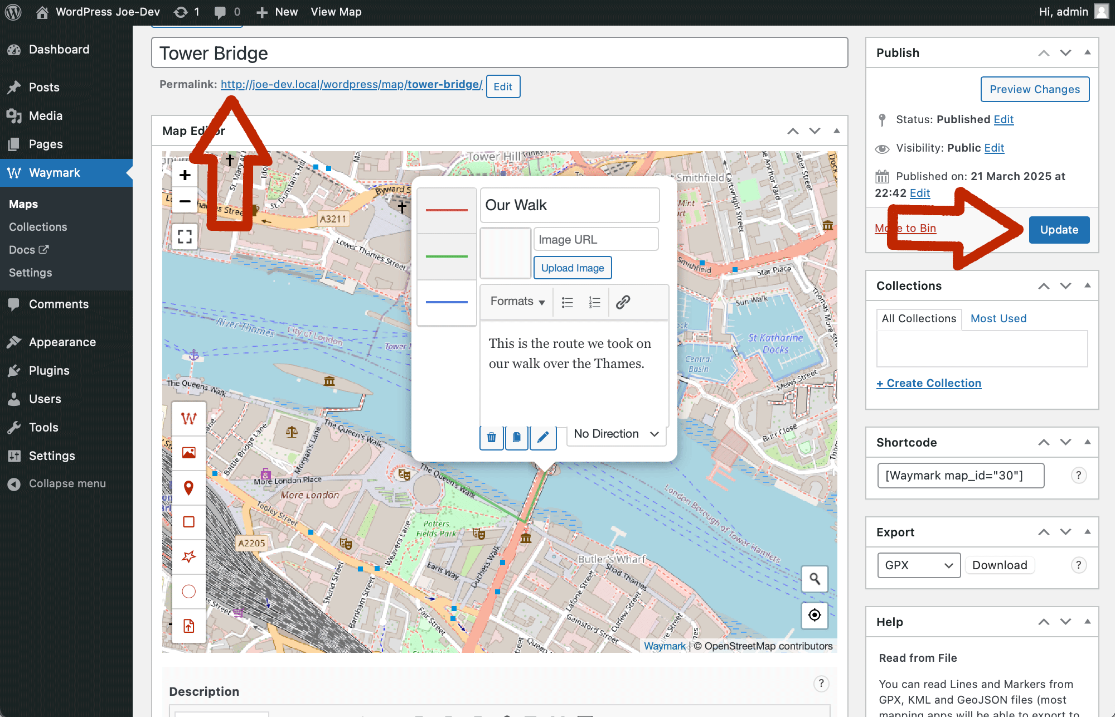This screenshot has height=717, width=1115.
Task: Choose the green line type swatch
Action: [x=447, y=256]
